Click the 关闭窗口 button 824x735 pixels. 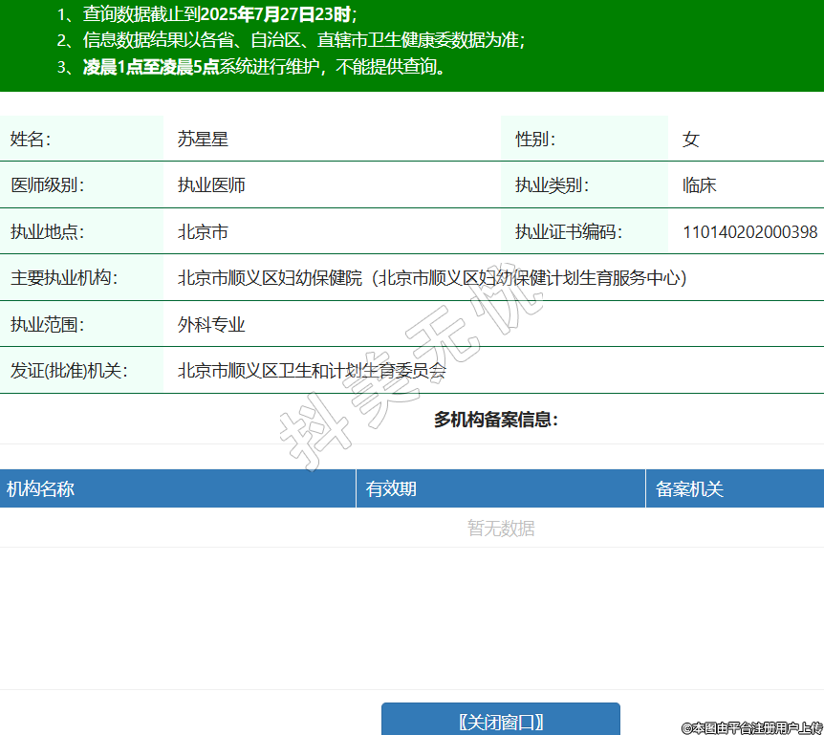coord(500,721)
